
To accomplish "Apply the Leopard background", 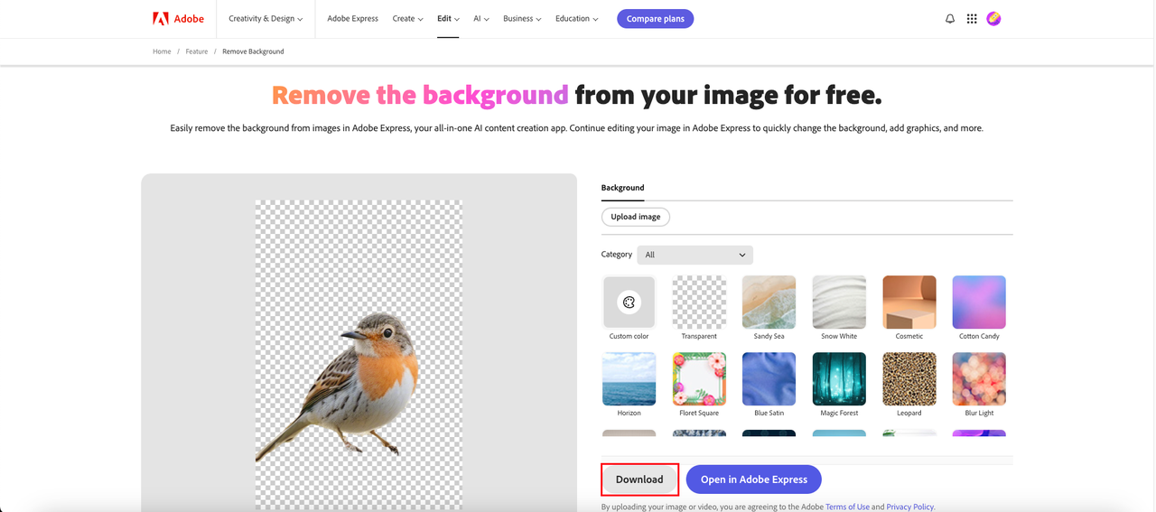I will (x=909, y=379).
